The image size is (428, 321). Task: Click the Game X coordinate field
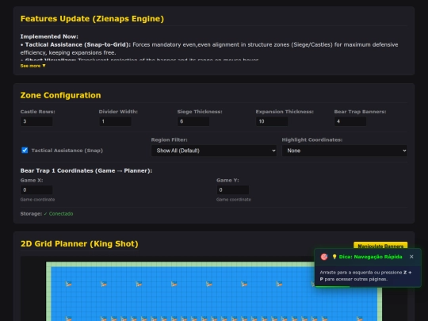click(x=36, y=189)
